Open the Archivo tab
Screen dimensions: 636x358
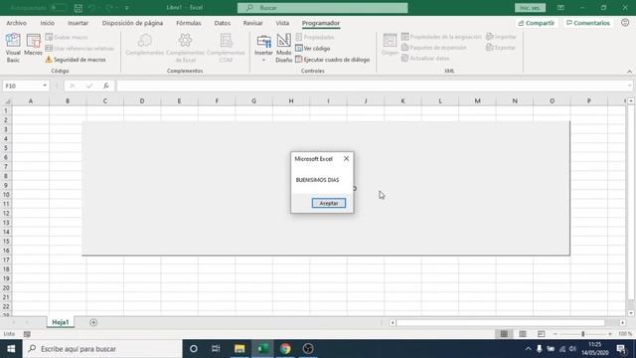(16, 23)
